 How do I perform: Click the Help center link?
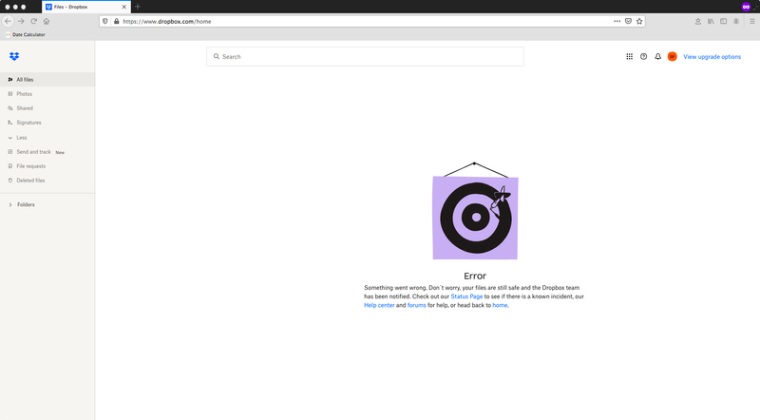[x=379, y=305]
